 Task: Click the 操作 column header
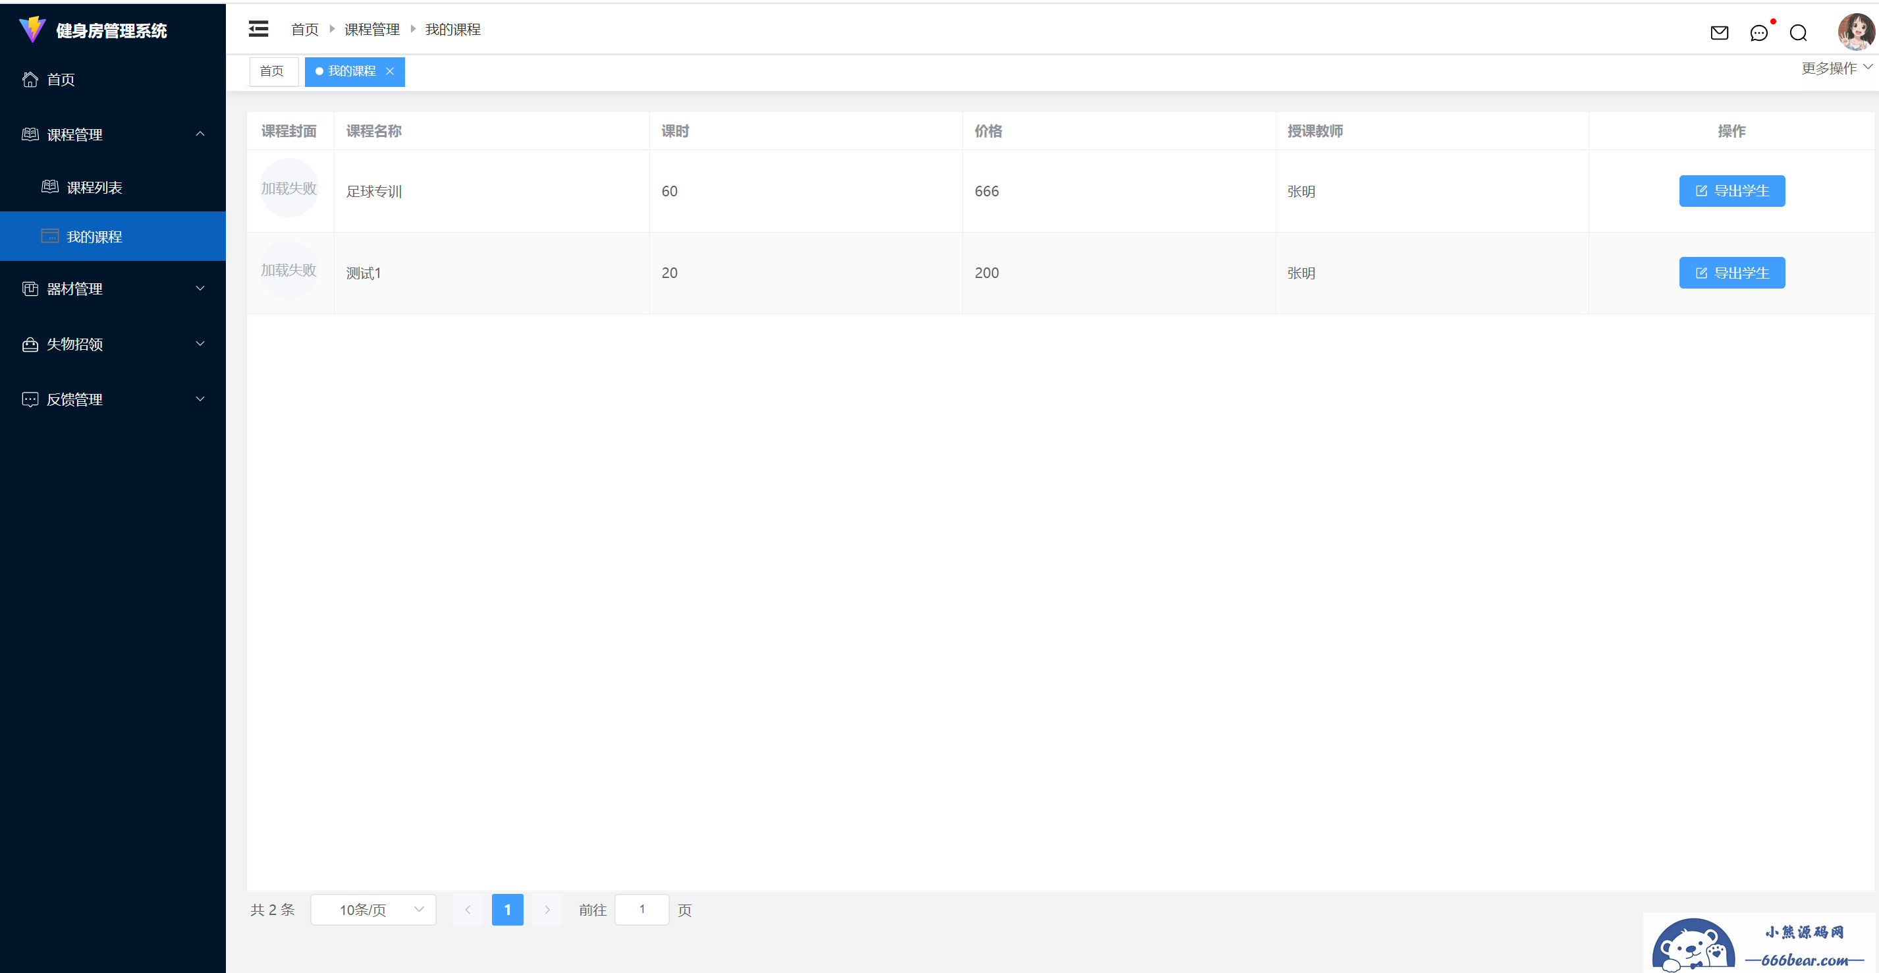(x=1731, y=131)
